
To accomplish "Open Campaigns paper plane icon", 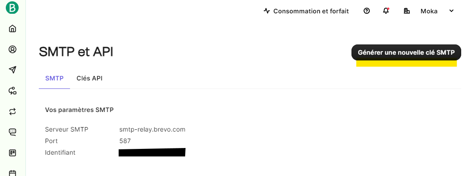I will (x=12, y=70).
